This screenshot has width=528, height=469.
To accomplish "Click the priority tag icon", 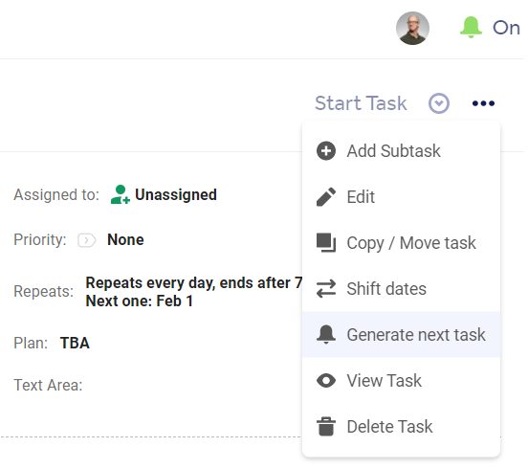I will 86,240.
